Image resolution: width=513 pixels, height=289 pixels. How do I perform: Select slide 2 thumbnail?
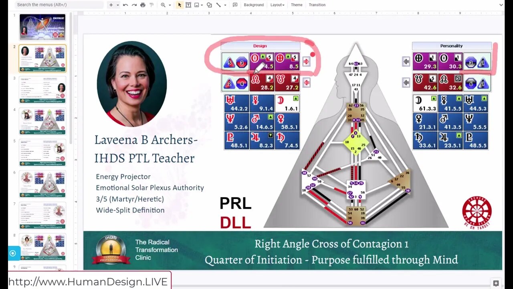tap(42, 58)
